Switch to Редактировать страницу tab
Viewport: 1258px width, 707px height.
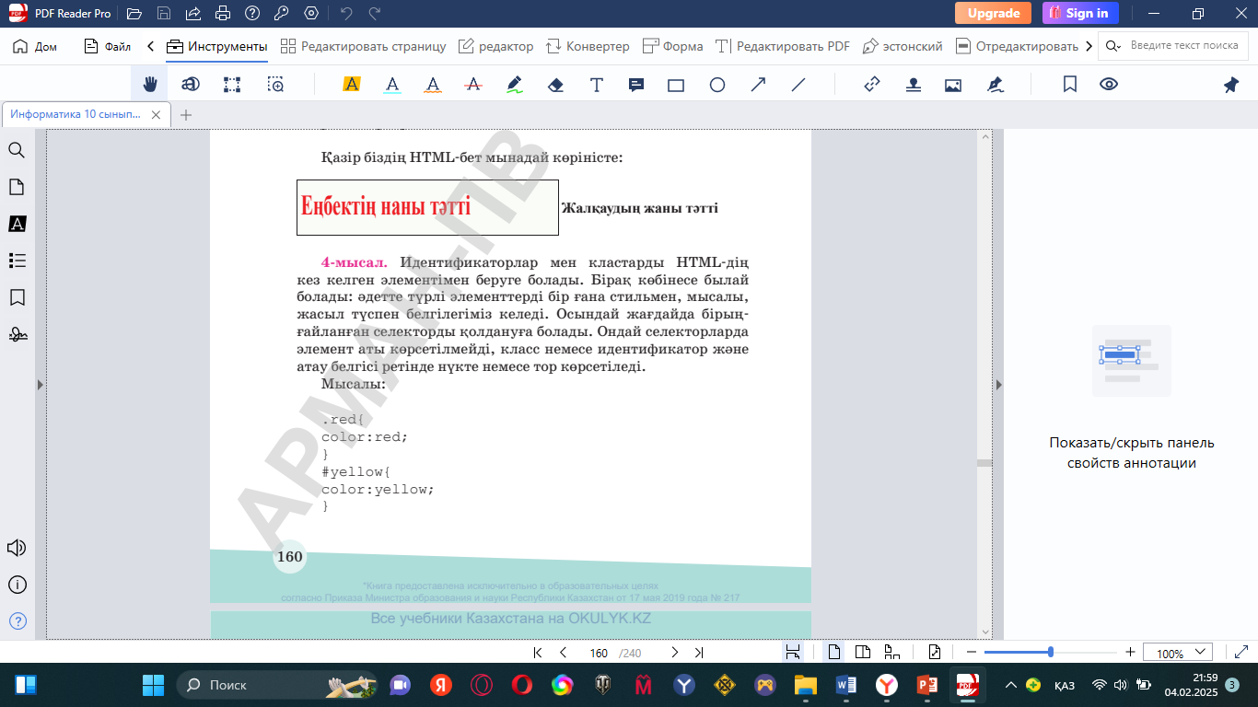click(x=363, y=46)
